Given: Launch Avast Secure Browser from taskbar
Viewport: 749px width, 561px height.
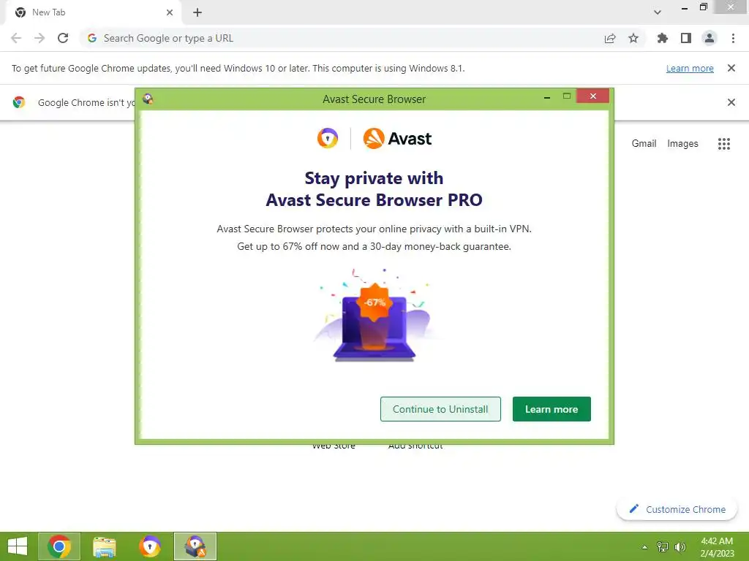Looking at the screenshot, I should click(150, 546).
